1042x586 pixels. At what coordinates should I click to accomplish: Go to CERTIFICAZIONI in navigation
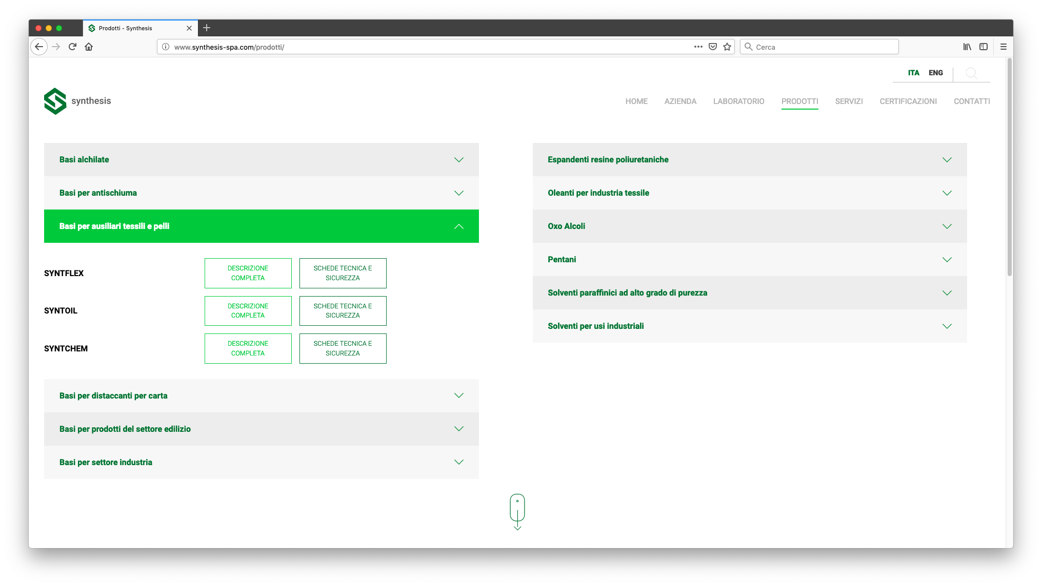(908, 101)
